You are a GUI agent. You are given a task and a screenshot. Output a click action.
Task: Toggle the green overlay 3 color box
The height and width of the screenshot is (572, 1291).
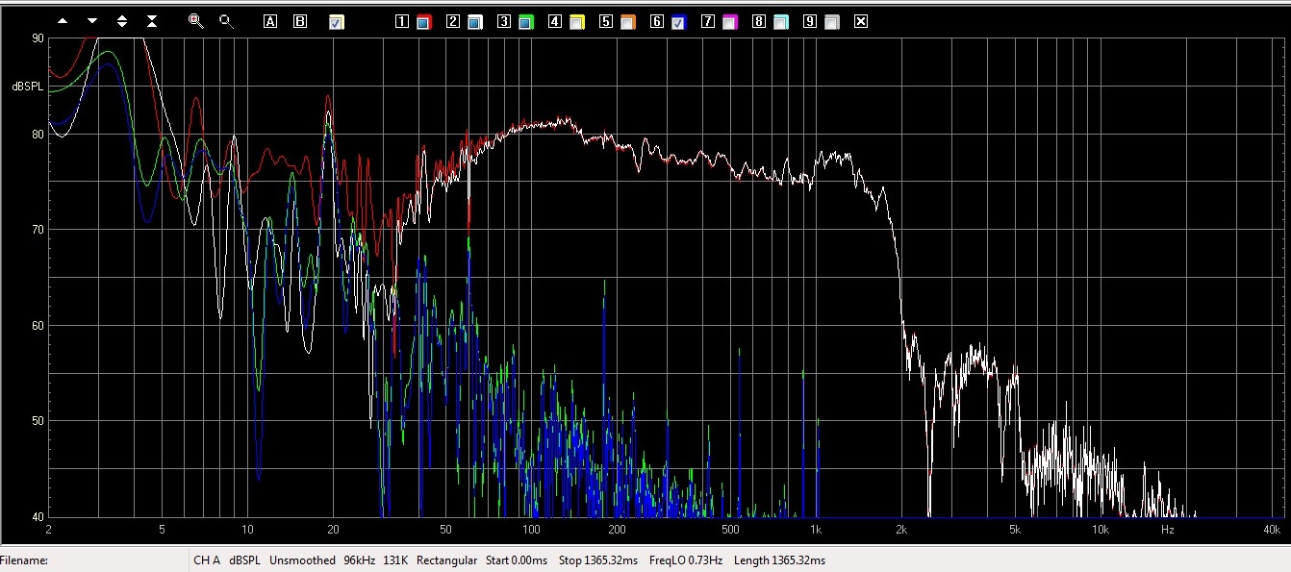pyautogui.click(x=525, y=22)
